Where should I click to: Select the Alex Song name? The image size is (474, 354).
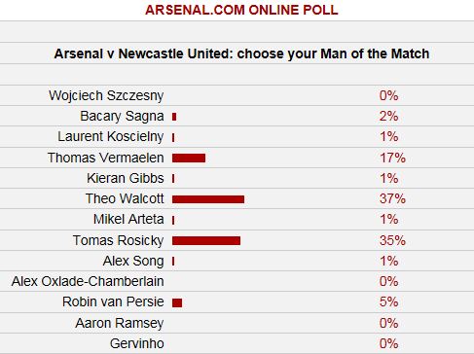(x=133, y=261)
